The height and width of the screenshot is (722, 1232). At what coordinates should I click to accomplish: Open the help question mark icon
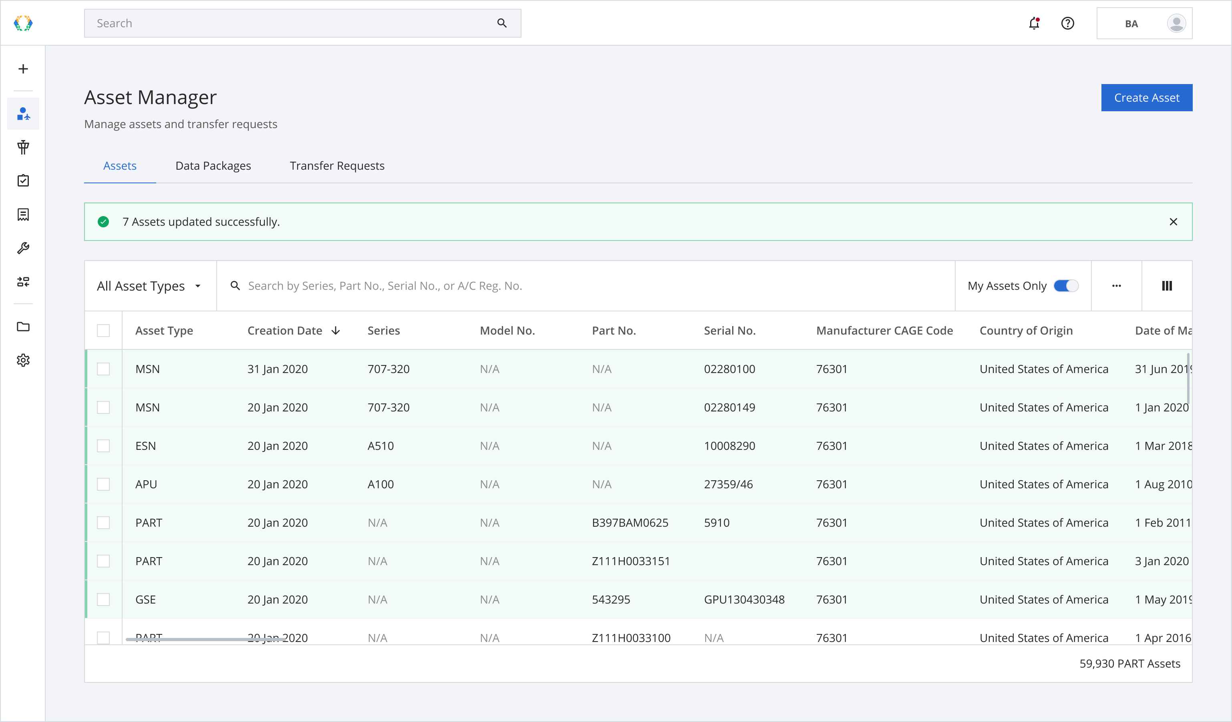tap(1068, 23)
